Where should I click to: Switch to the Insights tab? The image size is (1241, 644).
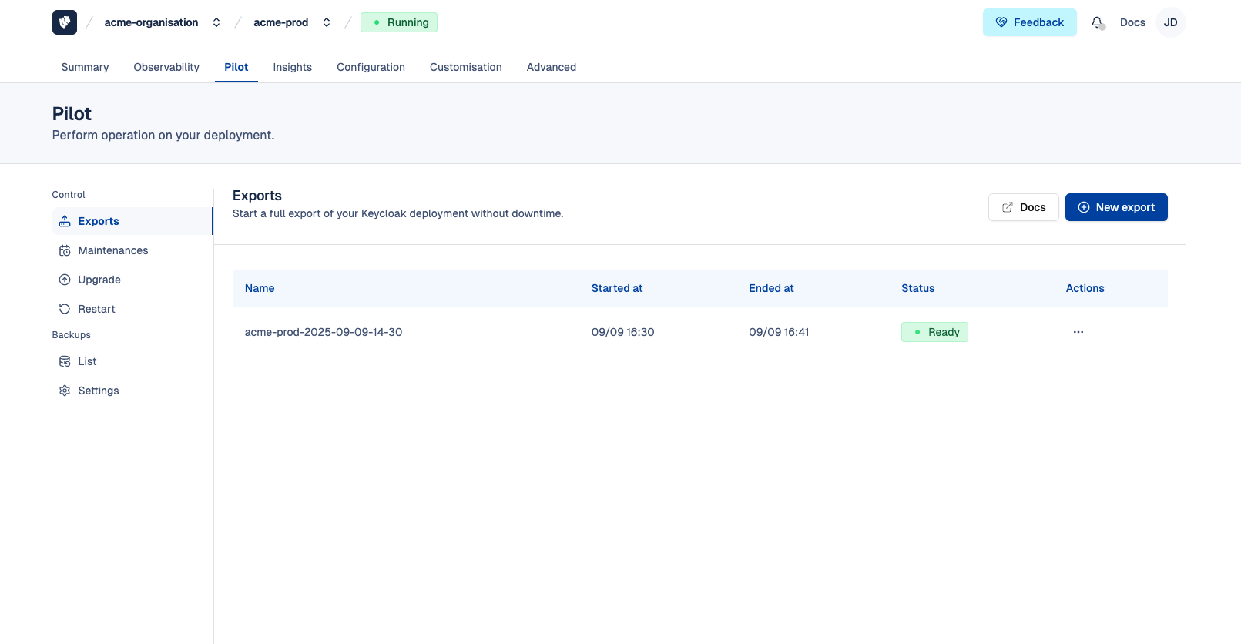click(x=293, y=67)
